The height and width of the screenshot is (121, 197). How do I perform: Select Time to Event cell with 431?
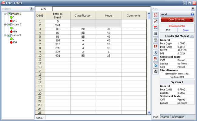[x=58, y=56]
